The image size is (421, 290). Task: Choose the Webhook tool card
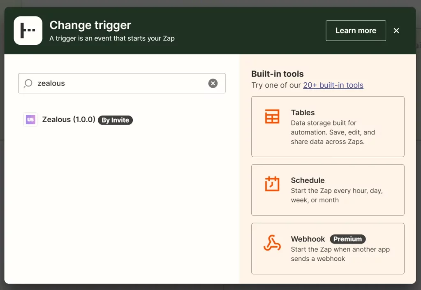[328, 248]
